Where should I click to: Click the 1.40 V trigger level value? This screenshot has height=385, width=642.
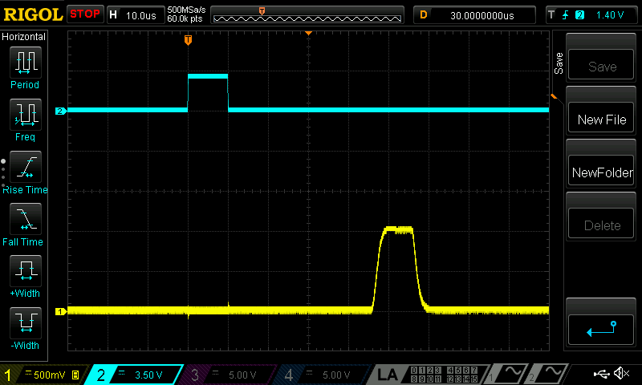click(610, 15)
